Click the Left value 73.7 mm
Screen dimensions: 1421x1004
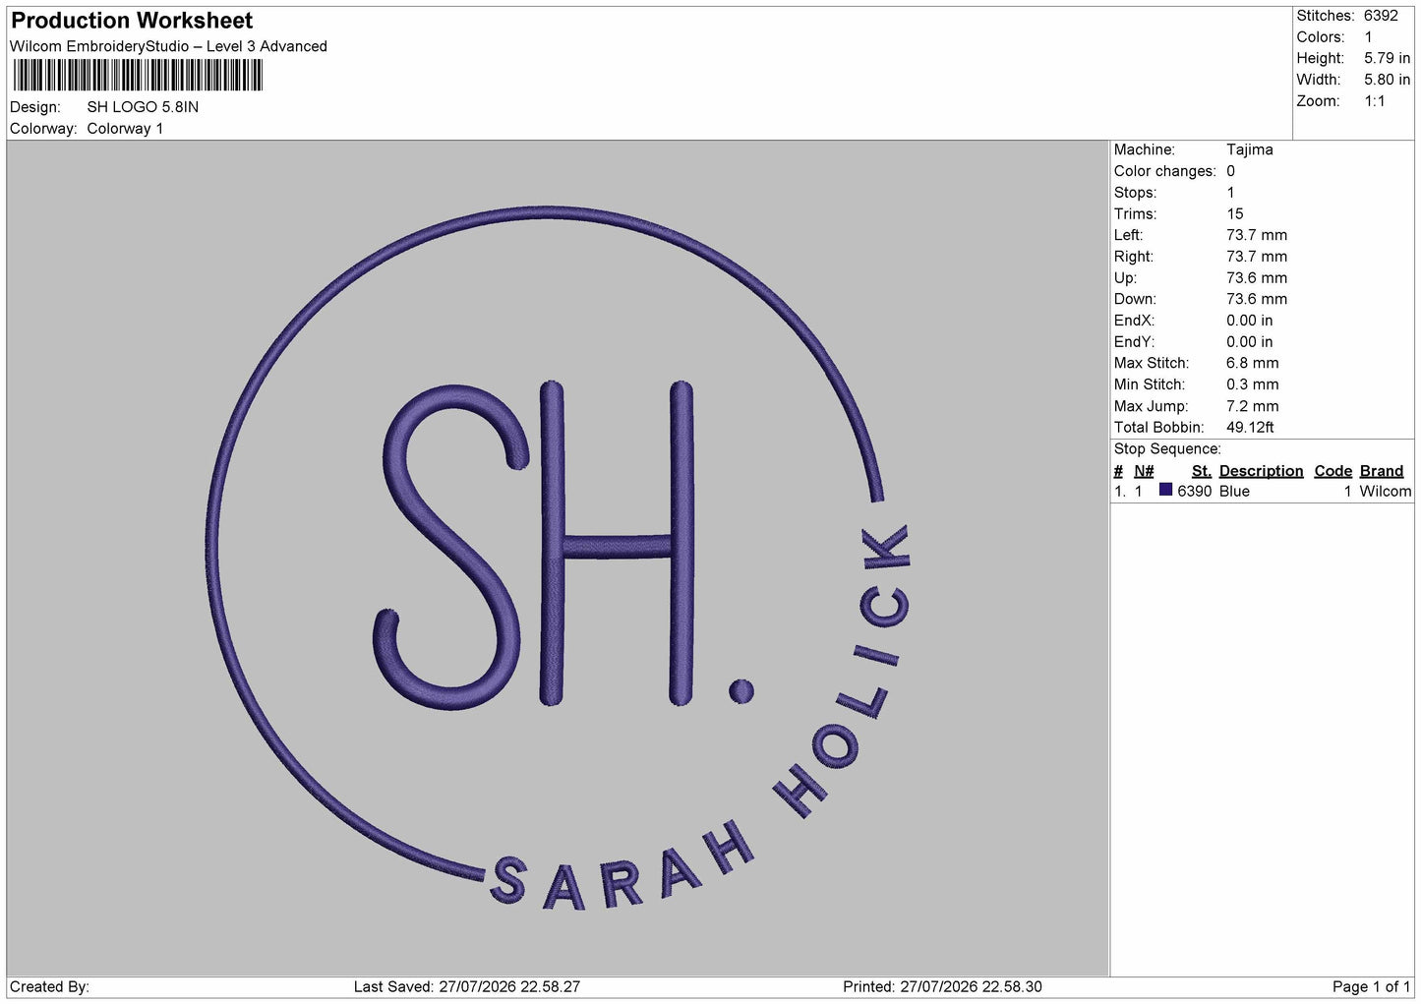point(1257,235)
